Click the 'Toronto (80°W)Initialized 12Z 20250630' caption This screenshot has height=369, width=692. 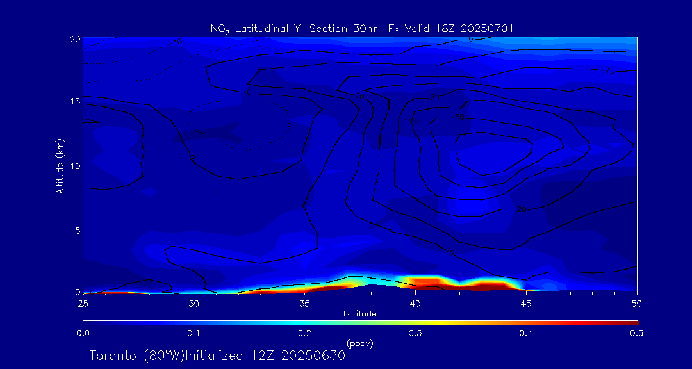click(217, 356)
